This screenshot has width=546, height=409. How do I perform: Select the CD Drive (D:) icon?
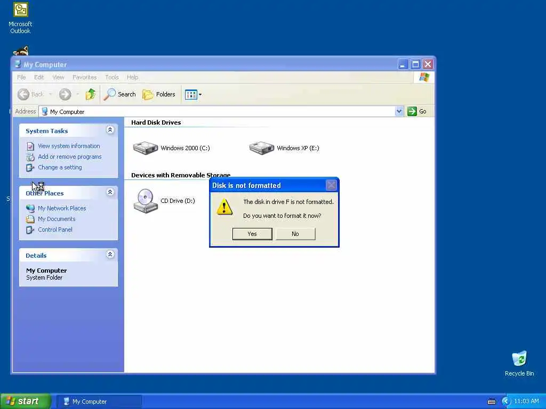point(146,201)
